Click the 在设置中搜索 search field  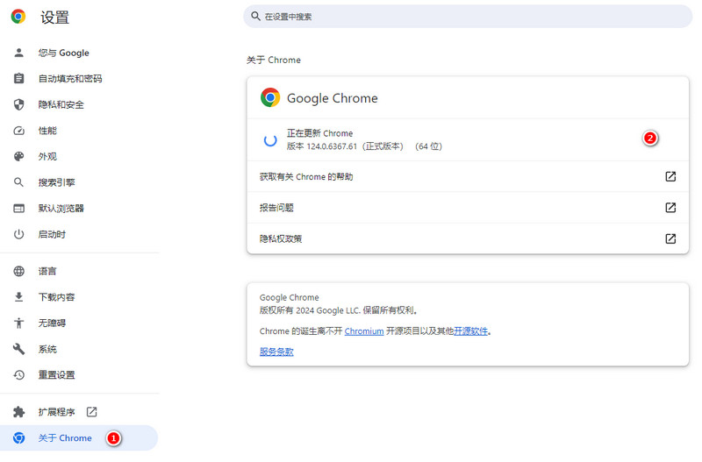pos(468,17)
